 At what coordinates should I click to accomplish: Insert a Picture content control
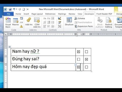53,18
